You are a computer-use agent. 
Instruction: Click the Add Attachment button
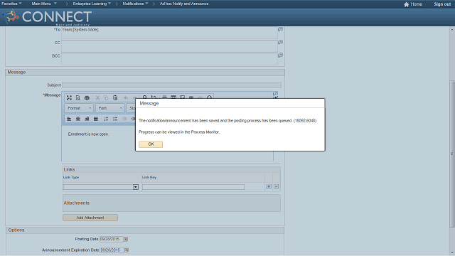point(90,218)
